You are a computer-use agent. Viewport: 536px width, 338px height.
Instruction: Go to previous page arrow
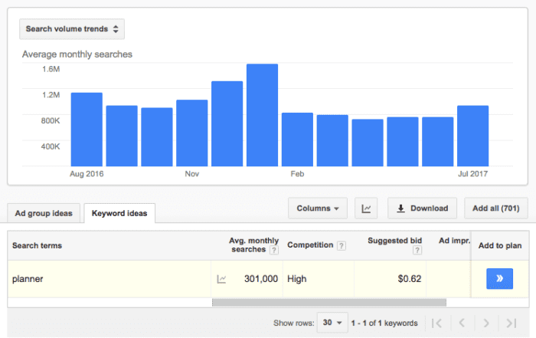(x=462, y=323)
